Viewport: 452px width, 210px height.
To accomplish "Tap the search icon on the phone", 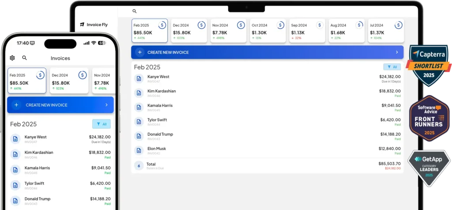I will pyautogui.click(x=24, y=58).
